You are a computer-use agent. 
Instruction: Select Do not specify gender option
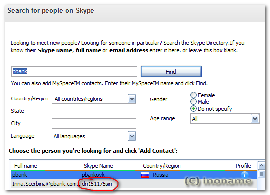pos(193,109)
